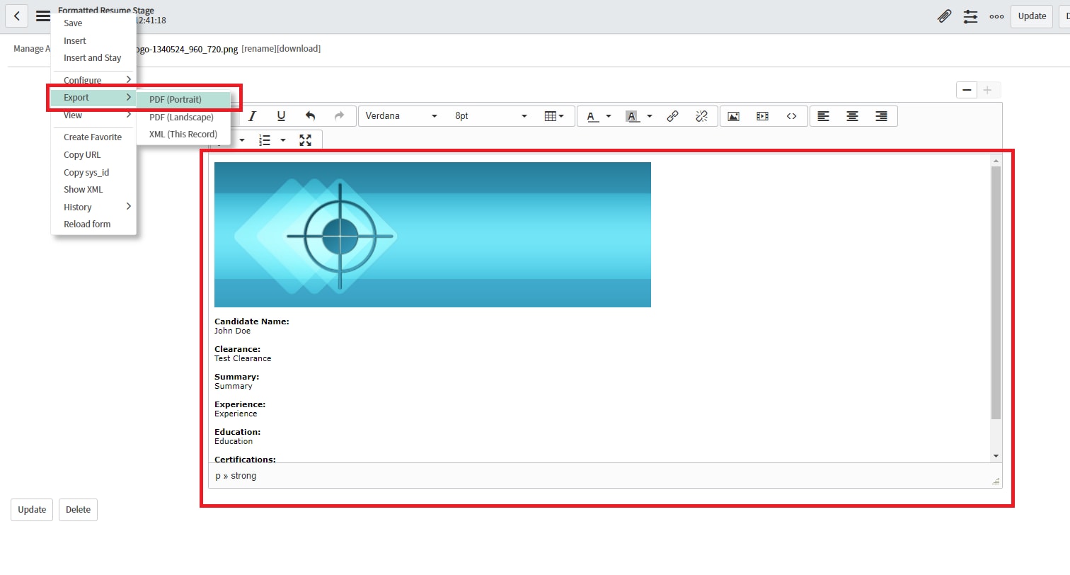Viewport: 1070px width, 575px height.
Task: Open the source code view icon
Action: (x=792, y=116)
